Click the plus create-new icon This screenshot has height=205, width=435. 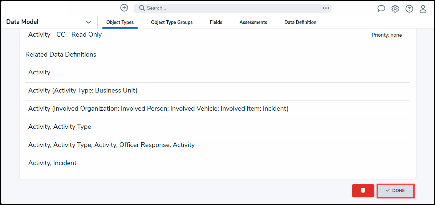124,8
